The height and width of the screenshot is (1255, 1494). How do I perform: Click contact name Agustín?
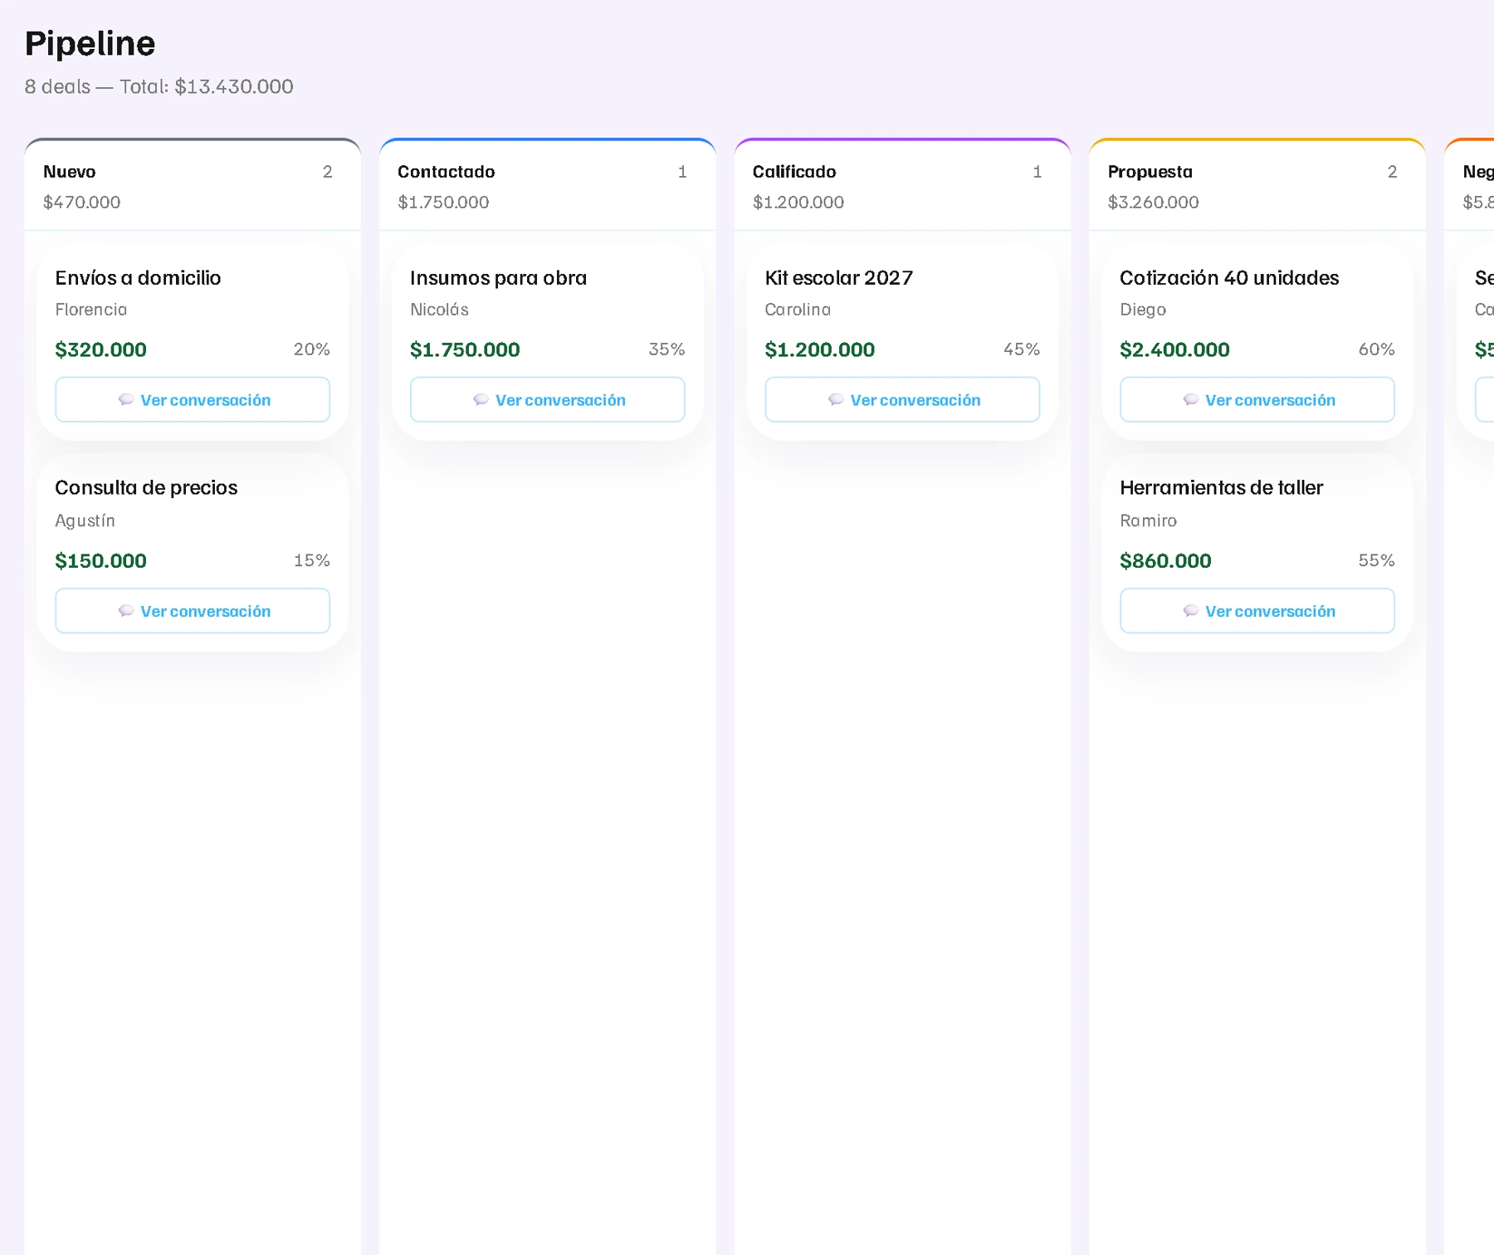85,520
